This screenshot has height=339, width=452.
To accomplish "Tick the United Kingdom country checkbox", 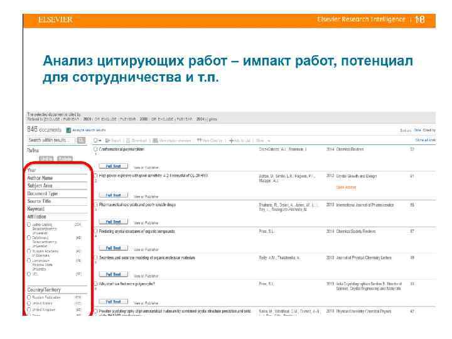I will (29, 309).
